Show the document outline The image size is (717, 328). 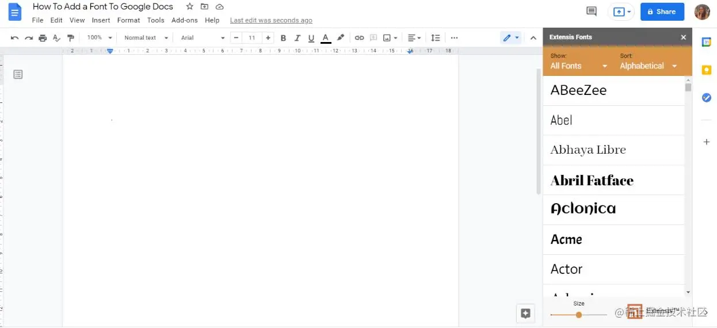pos(18,74)
